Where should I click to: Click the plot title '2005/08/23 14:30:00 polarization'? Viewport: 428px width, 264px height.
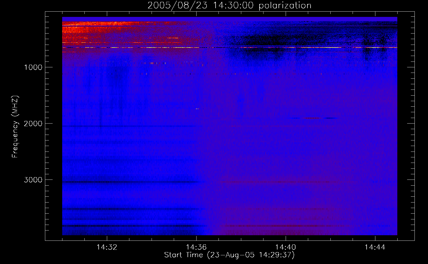point(229,6)
